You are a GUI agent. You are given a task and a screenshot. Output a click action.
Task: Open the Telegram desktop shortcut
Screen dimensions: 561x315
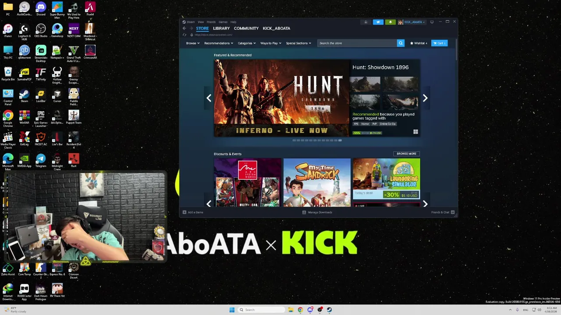[x=41, y=160]
